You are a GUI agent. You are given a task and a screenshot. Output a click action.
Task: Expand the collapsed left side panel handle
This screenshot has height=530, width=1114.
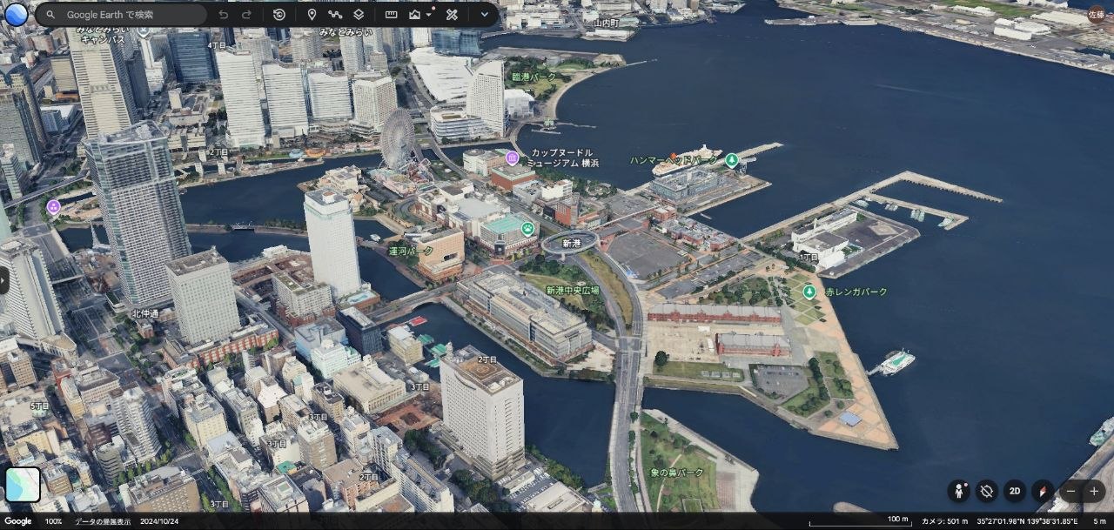(3, 280)
